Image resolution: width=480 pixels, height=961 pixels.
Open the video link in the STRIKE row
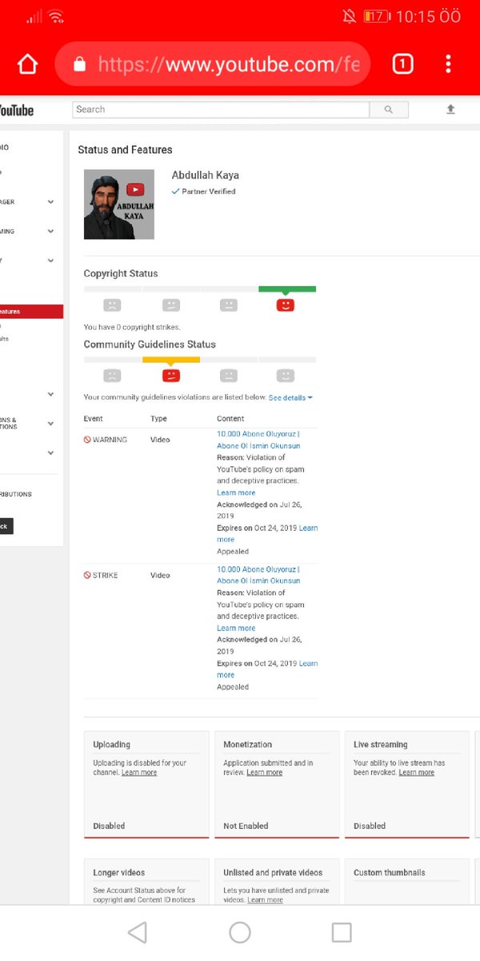258,575
